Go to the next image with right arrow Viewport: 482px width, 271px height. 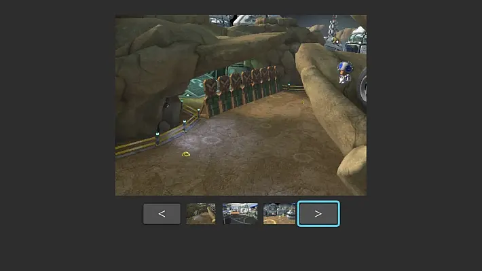[x=318, y=214]
